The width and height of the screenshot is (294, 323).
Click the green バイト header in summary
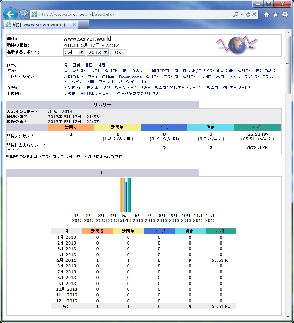pyautogui.click(x=257, y=127)
